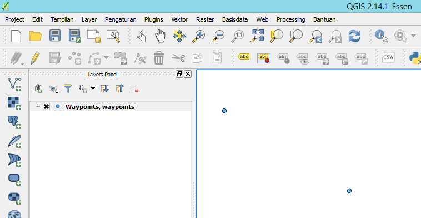Open Layer Labeling Options abc icon
The height and width of the screenshot is (218, 421).
coord(244,57)
